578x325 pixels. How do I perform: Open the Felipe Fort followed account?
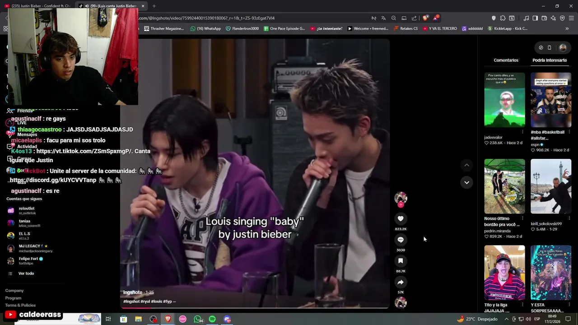(25, 261)
